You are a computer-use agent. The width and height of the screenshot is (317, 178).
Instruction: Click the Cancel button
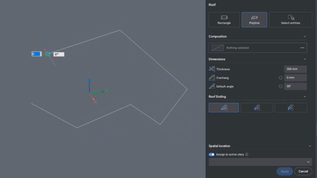tap(303, 171)
